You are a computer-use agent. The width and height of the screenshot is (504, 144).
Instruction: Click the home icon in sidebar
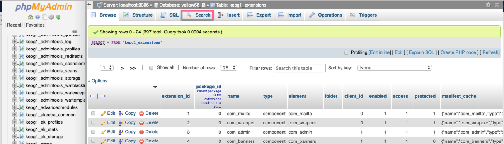point(31,17)
